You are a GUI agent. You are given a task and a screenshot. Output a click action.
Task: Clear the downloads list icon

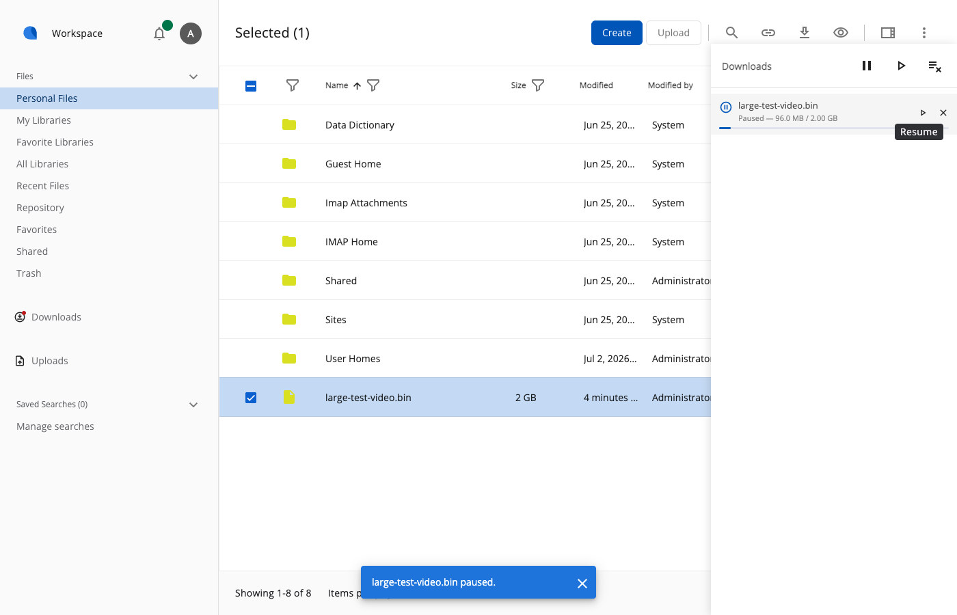[934, 66]
